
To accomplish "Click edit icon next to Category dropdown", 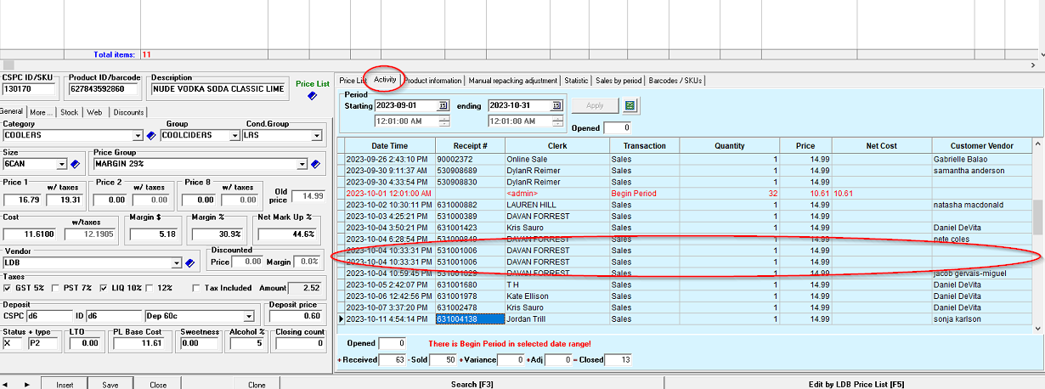I will (x=150, y=135).
